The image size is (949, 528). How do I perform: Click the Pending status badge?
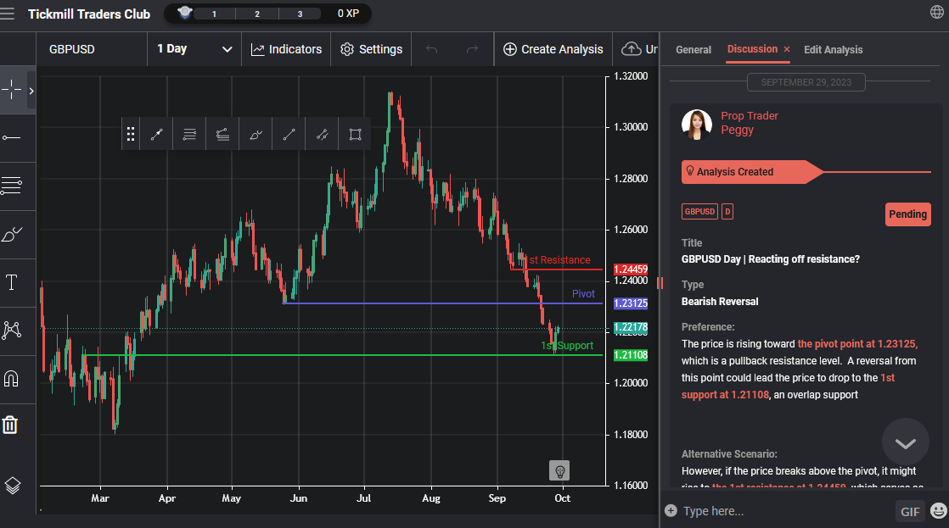click(908, 214)
